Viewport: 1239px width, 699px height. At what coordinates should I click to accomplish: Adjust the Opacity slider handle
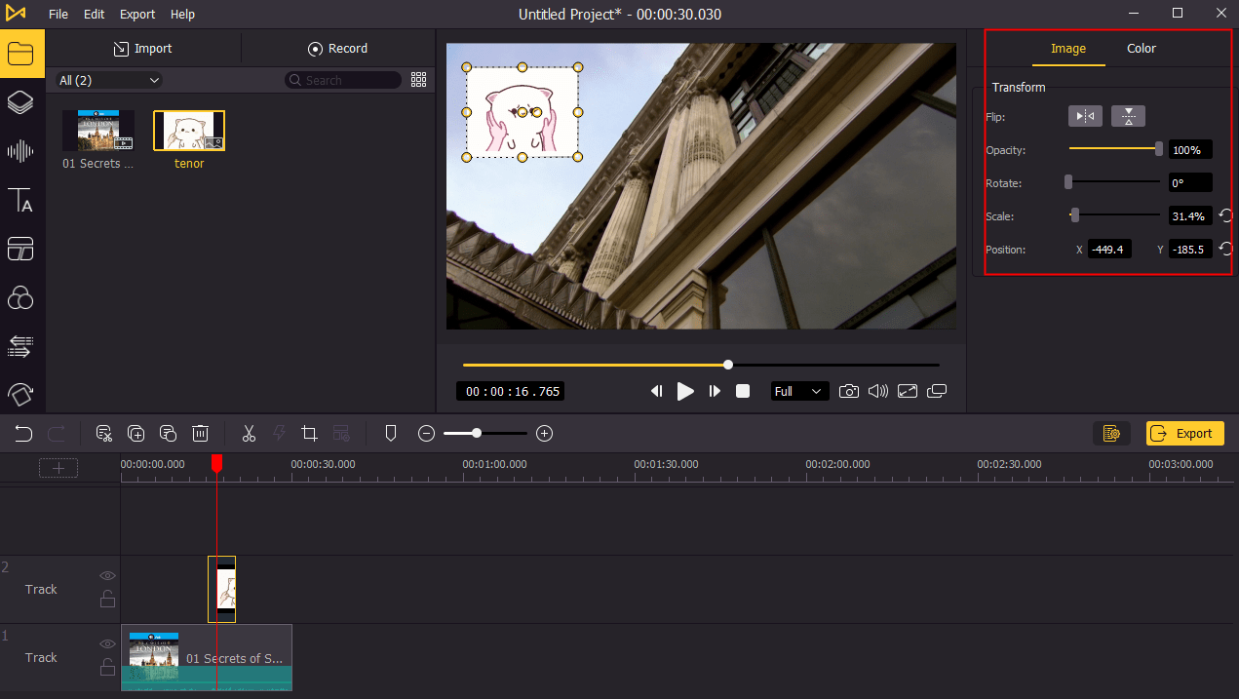pos(1158,149)
